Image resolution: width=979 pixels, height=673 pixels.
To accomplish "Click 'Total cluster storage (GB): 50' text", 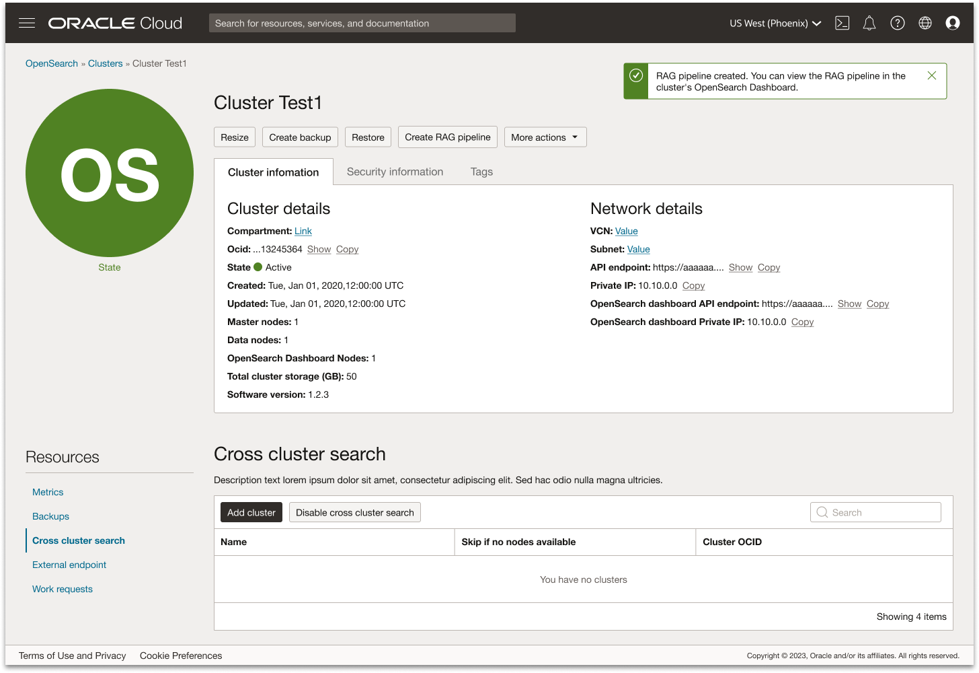I will 292,376.
